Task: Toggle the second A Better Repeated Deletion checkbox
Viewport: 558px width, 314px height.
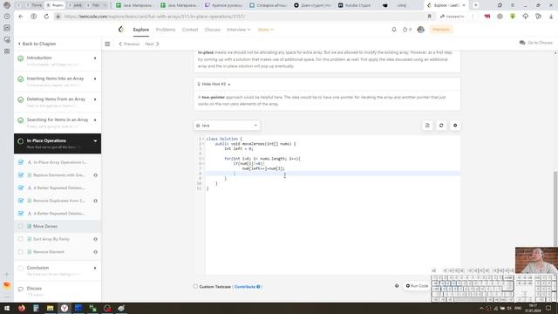Action: point(21,214)
